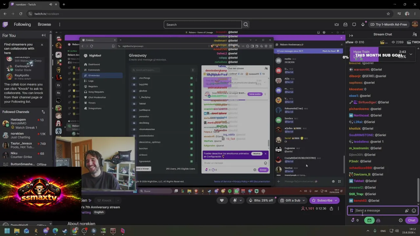Open the user profile avatar menu
This screenshot has height=236, width=420.
(415, 25)
